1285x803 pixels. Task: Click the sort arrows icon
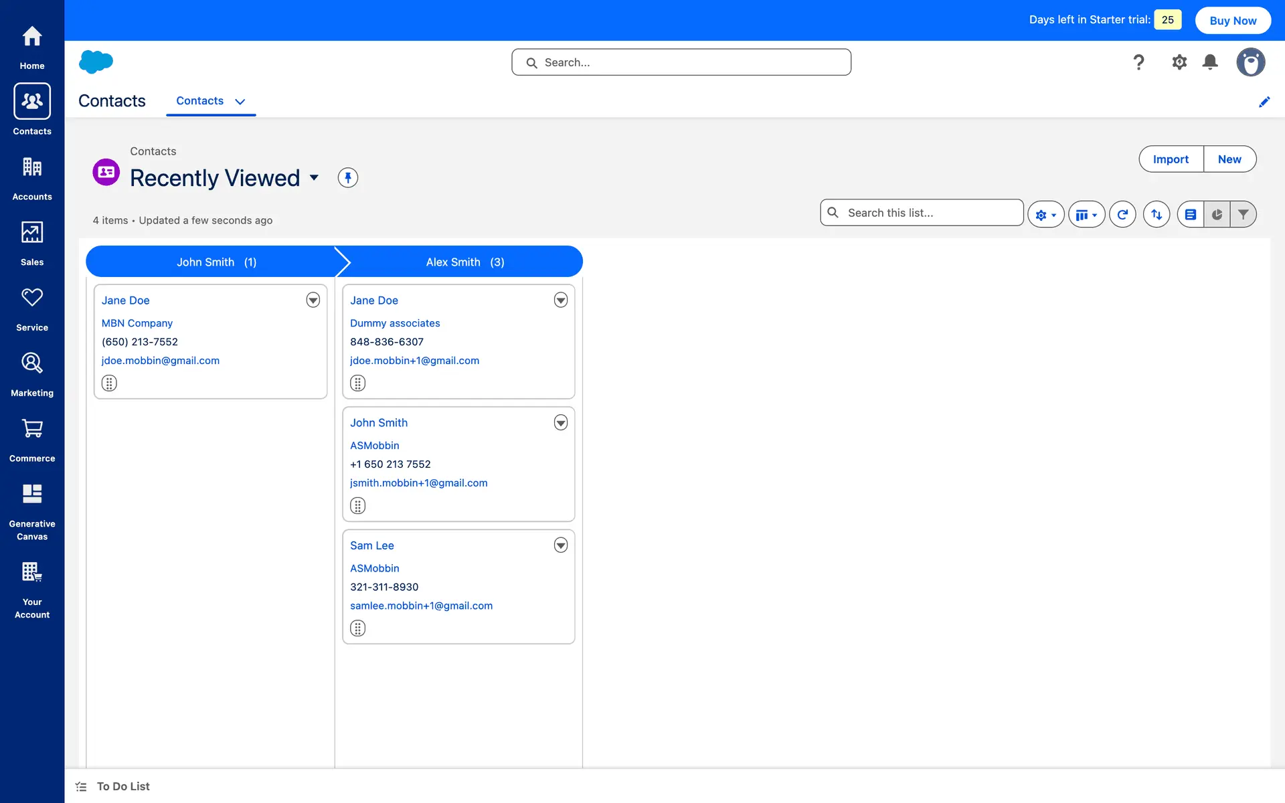(1156, 214)
